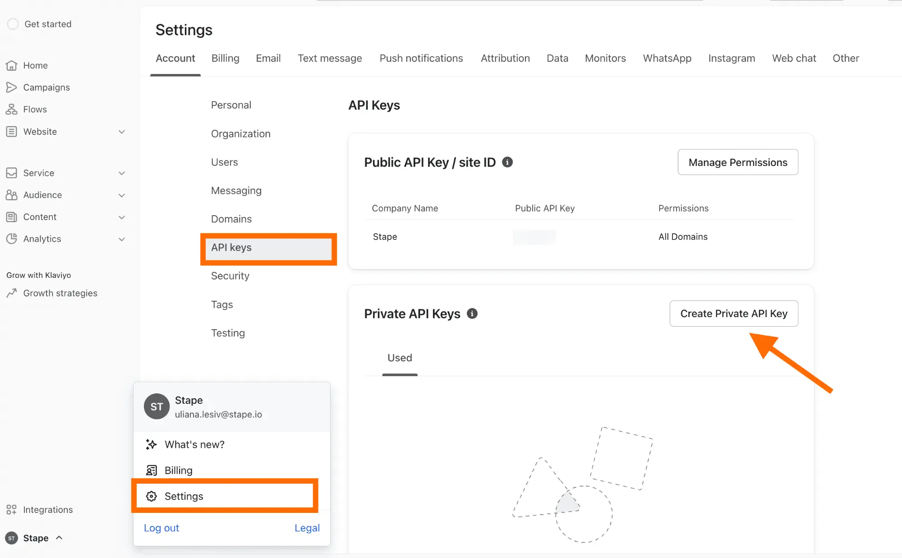Switch to the Web chat tab
This screenshot has height=558, width=902.
794,58
